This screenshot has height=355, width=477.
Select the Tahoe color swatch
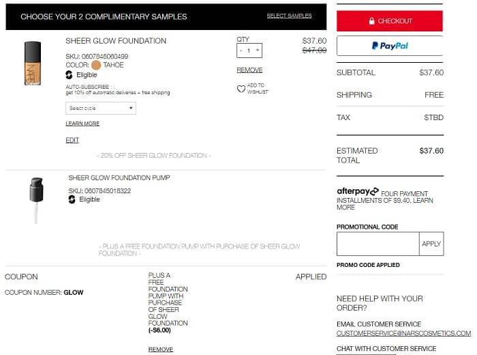(x=95, y=66)
